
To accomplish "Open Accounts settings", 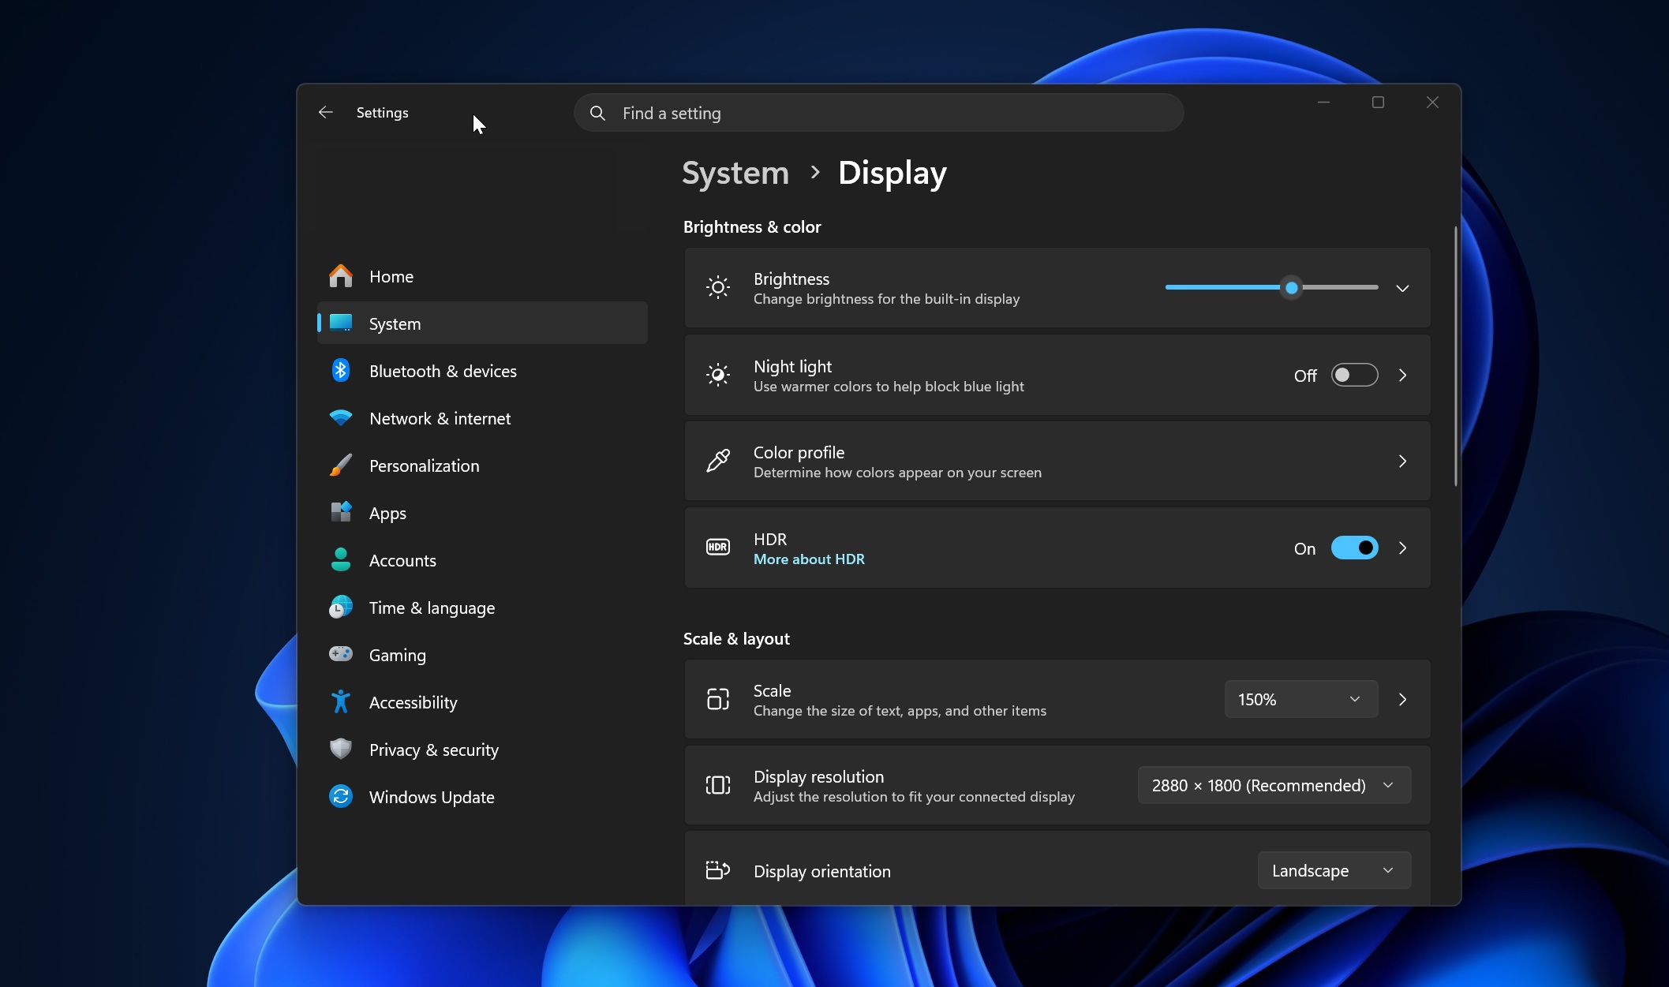I will point(482,560).
